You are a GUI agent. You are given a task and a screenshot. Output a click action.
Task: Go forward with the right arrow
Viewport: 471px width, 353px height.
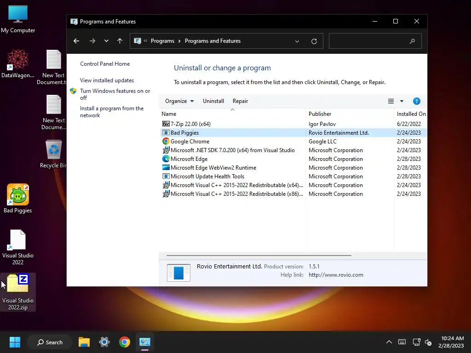tap(92, 41)
